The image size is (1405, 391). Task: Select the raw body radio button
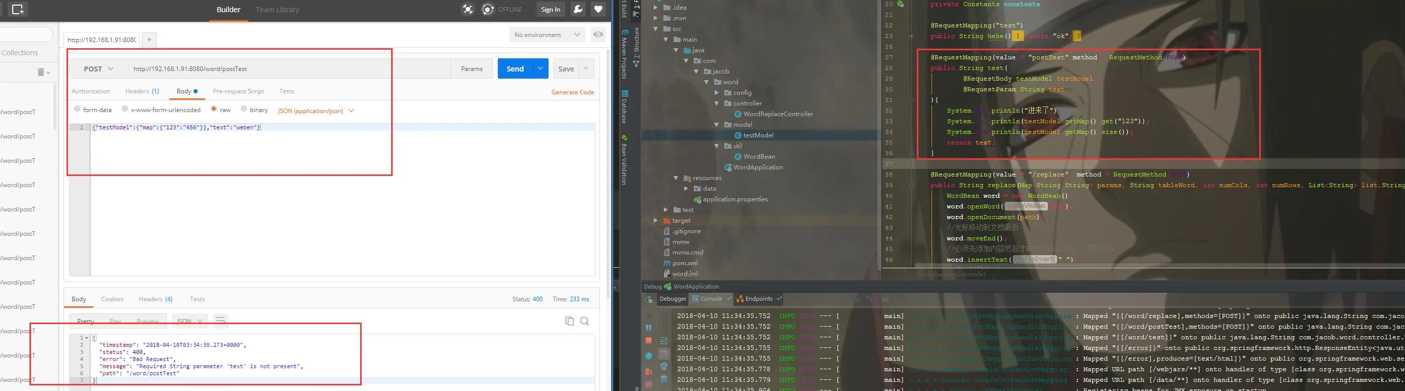tap(214, 109)
